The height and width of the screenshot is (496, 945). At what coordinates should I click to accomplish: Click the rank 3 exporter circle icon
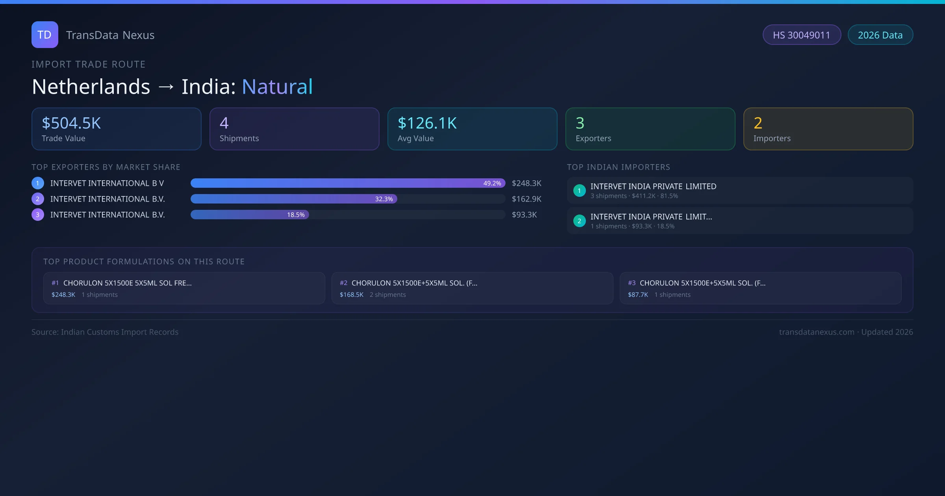click(38, 215)
